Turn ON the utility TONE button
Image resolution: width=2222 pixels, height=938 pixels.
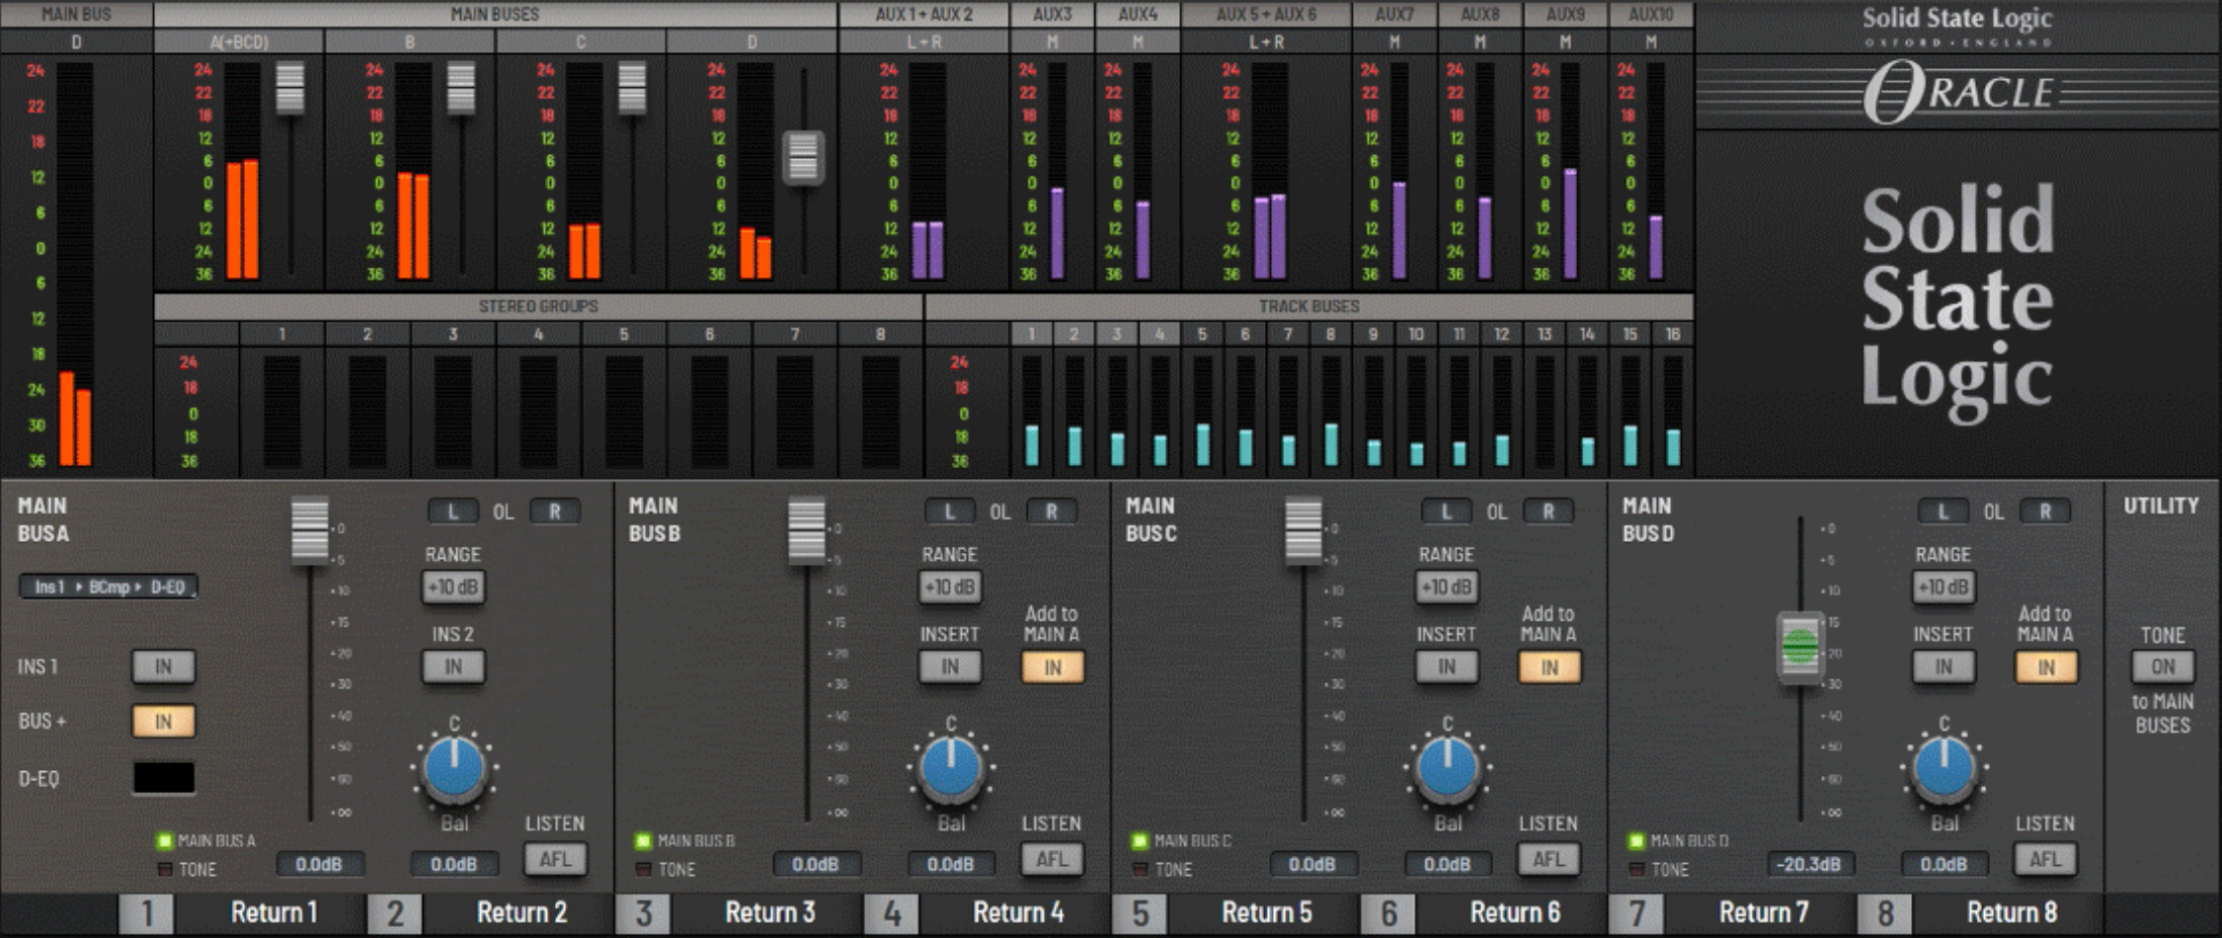(x=2163, y=666)
